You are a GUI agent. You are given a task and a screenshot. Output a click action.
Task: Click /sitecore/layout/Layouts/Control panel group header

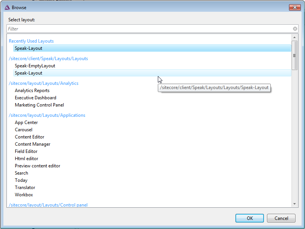click(48, 205)
